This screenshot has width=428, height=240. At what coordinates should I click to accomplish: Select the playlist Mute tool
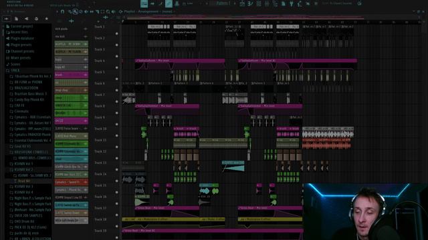click(86, 12)
